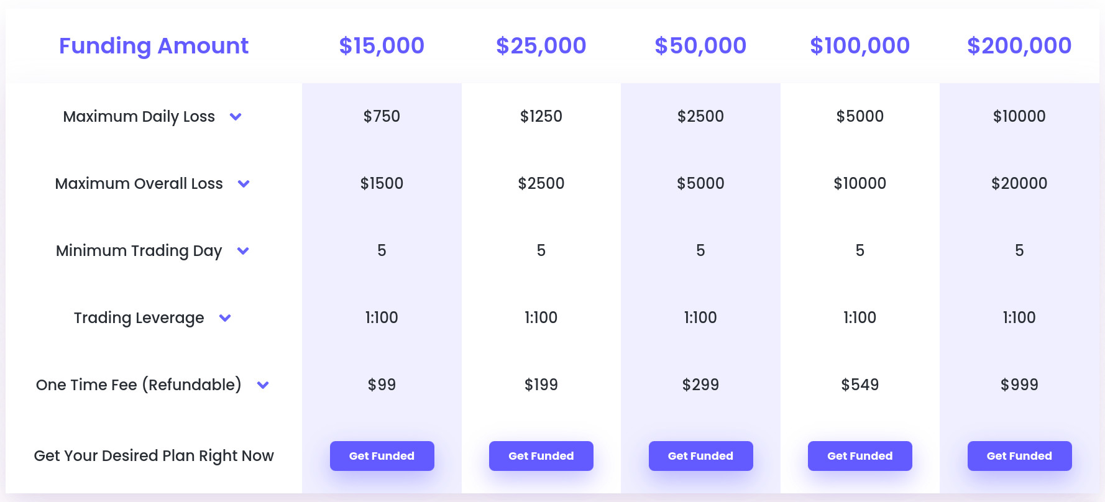Click Get Funded for the $50,000 plan
1105x502 pixels.
tap(700, 455)
